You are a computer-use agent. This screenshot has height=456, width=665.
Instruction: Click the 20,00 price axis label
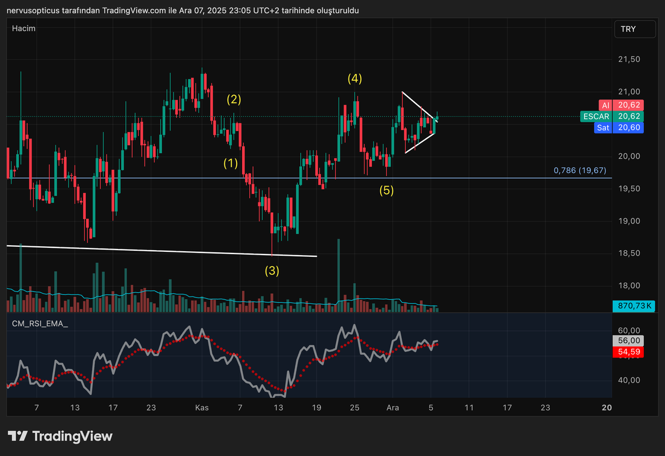point(629,156)
